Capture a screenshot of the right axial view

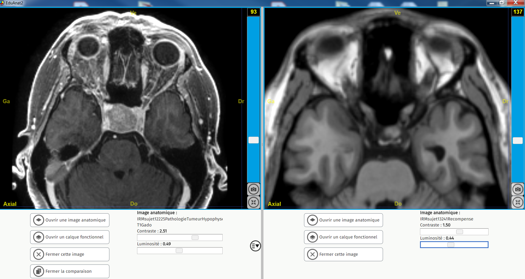pyautogui.click(x=518, y=189)
